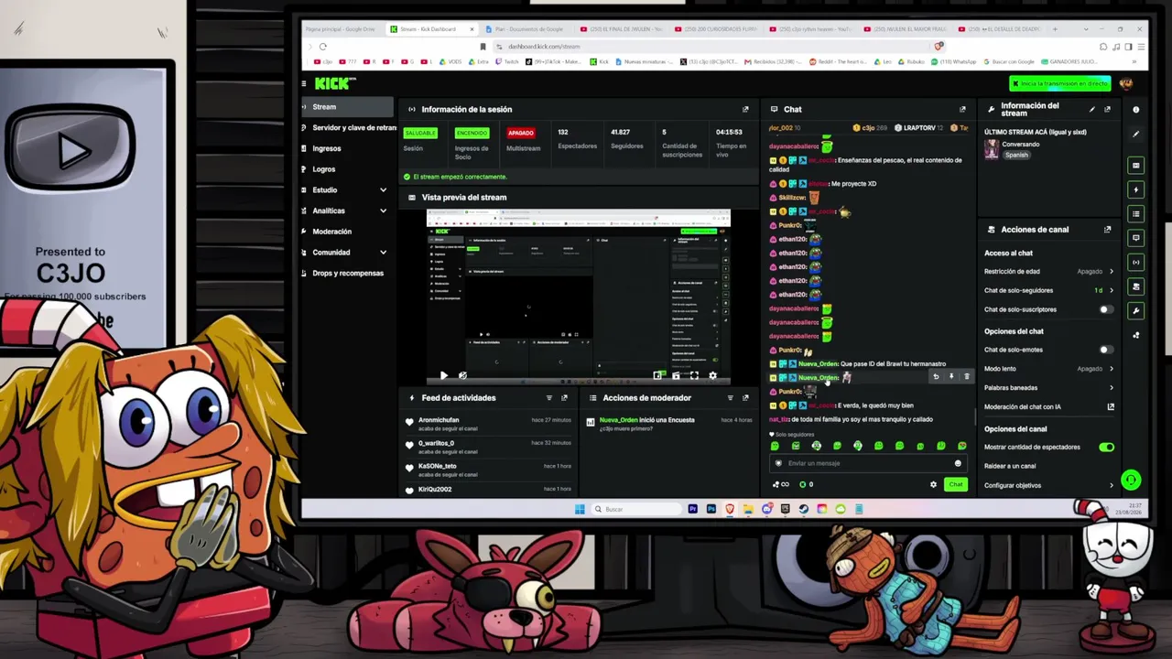
Task: Open Configurar objetivos
Action: tap(1049, 485)
